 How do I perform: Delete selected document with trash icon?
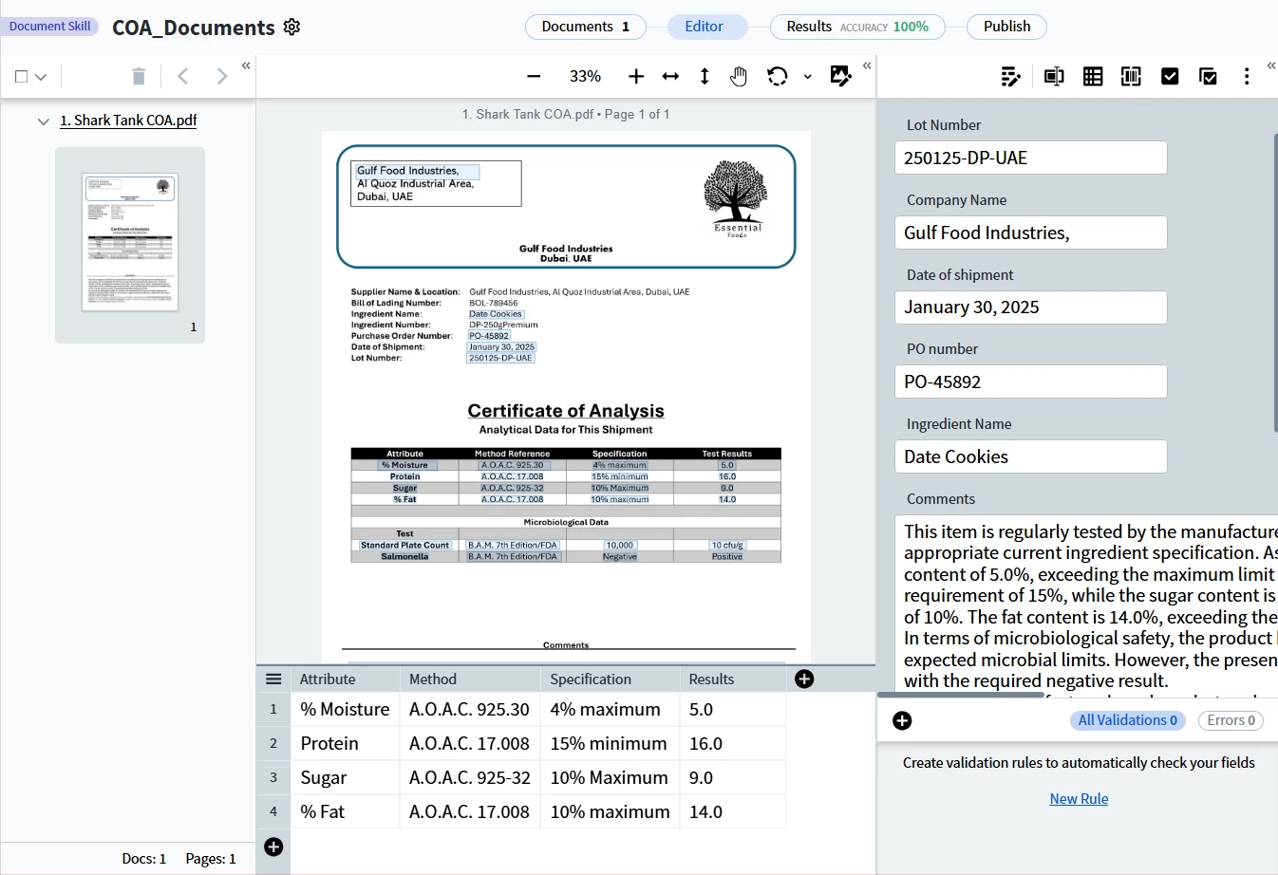click(139, 76)
